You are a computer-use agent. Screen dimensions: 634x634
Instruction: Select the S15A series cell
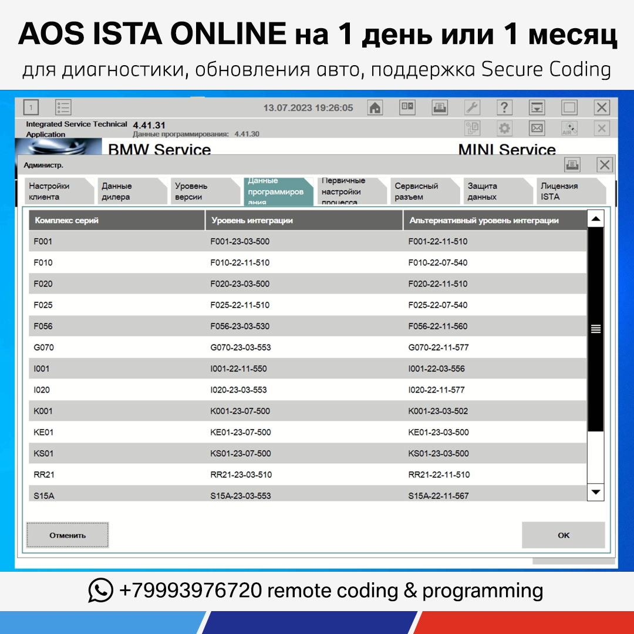pyautogui.click(x=43, y=496)
